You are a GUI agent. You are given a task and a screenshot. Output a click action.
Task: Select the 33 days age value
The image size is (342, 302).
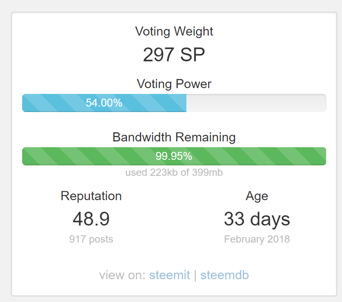click(257, 219)
